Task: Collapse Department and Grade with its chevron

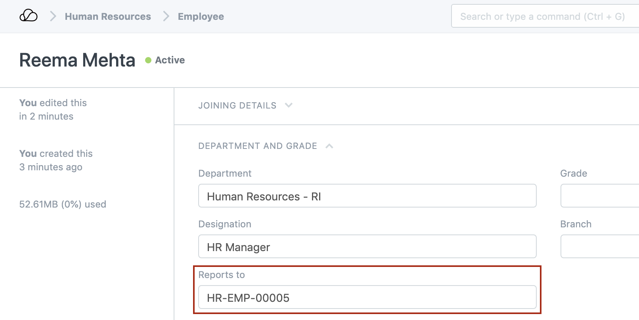Action: 329,146
